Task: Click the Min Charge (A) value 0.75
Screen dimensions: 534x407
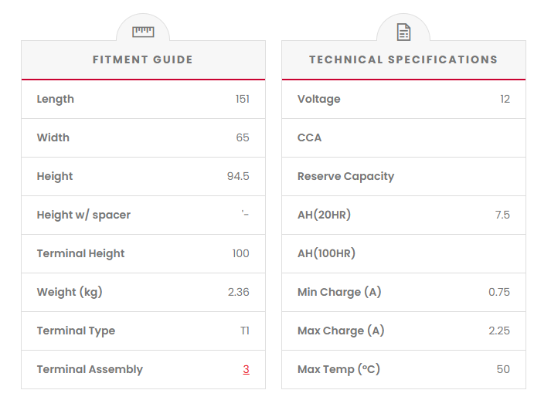Action: pos(499,292)
